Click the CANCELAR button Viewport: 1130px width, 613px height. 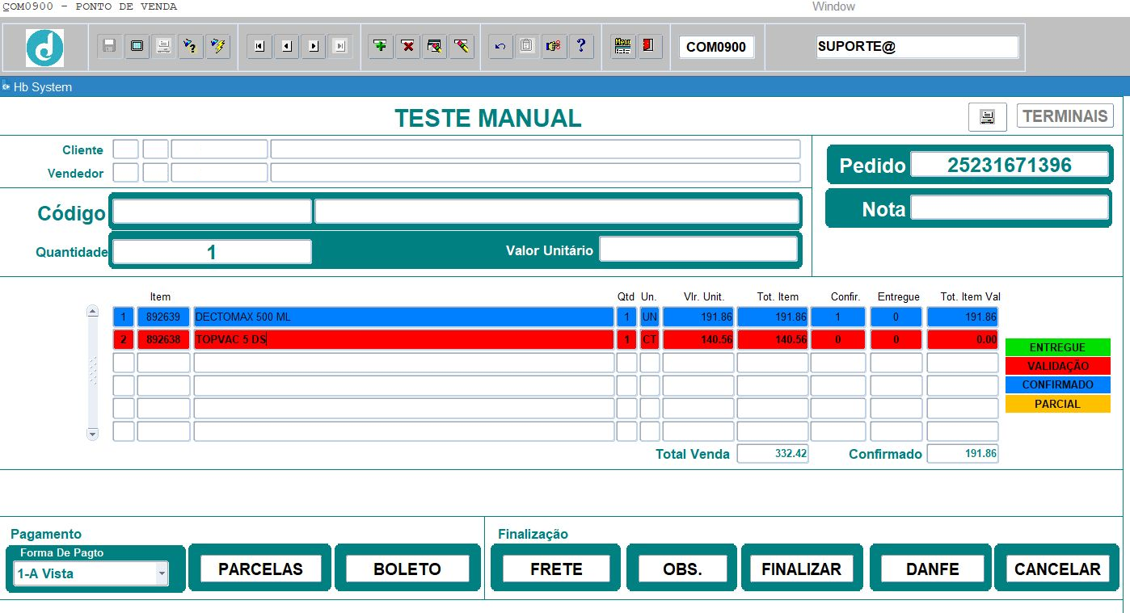coord(1057,569)
